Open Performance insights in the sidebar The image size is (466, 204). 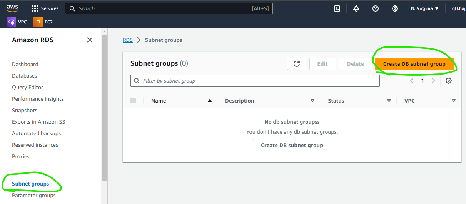click(x=38, y=99)
